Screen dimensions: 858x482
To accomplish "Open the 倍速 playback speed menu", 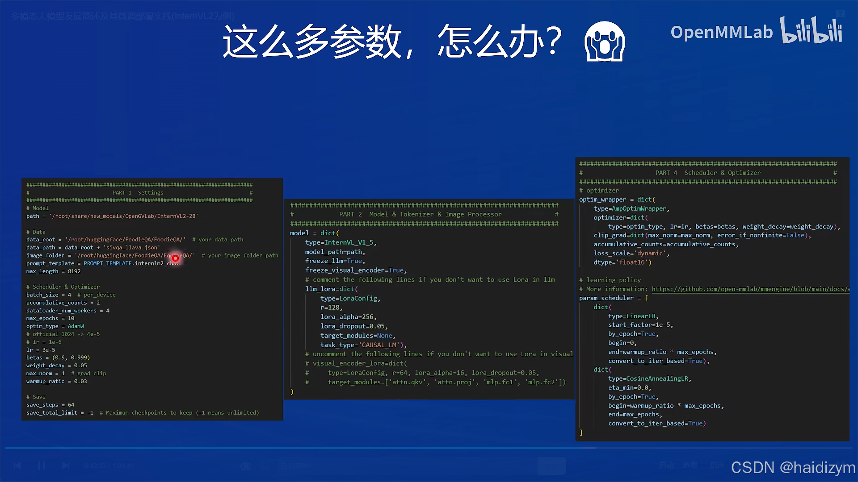I will click(717, 465).
